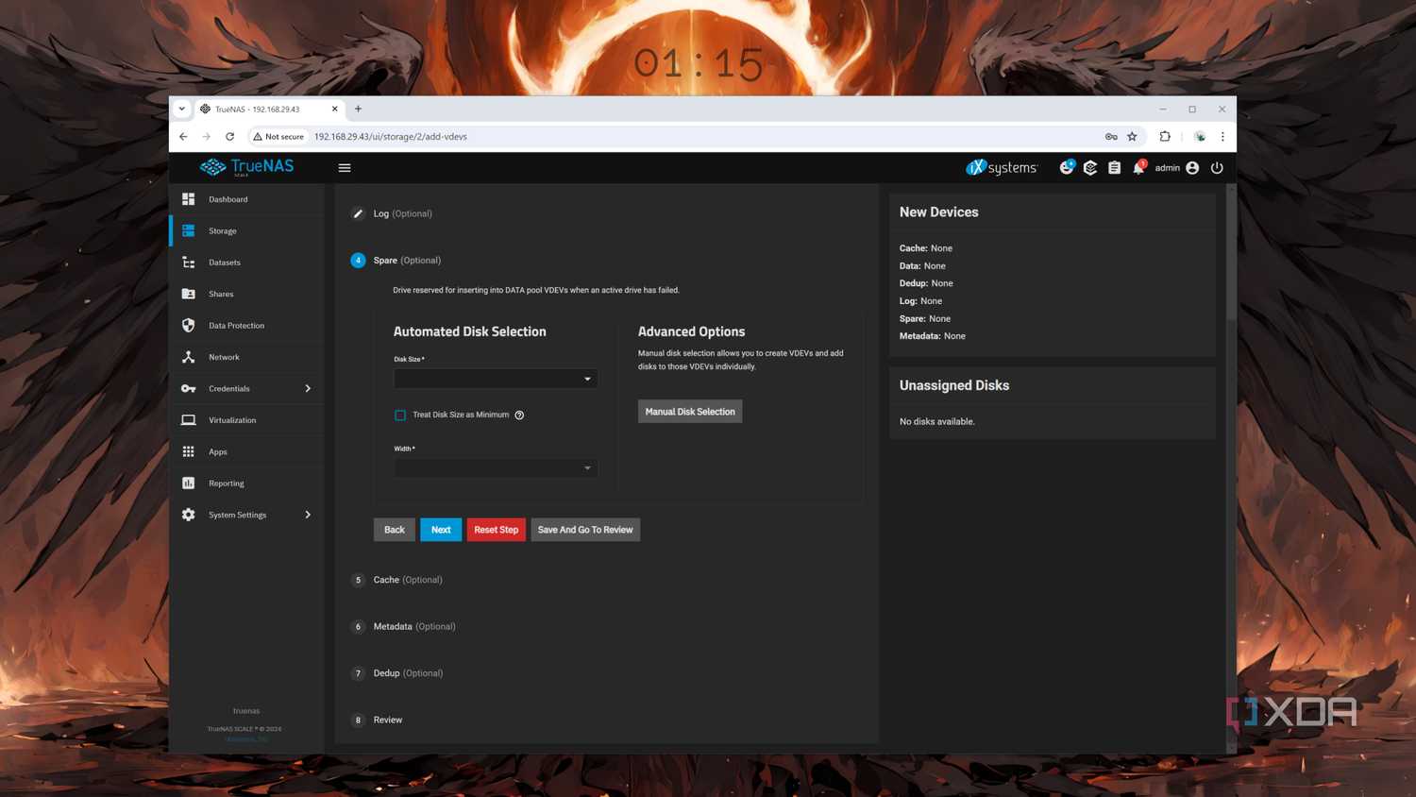This screenshot has height=797, width=1416.
Task: Open the Data Protection shield icon
Action: coord(188,325)
